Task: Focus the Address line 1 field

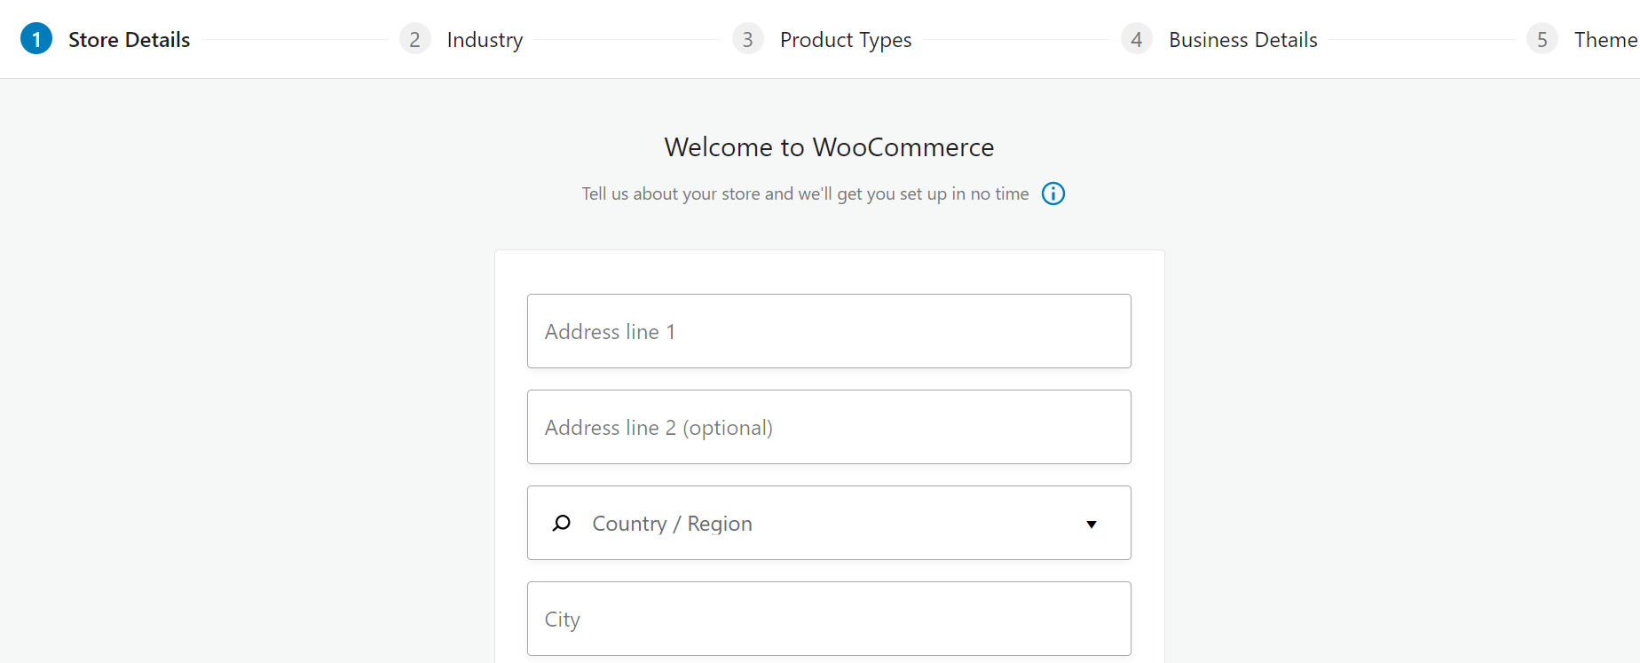Action: (829, 331)
